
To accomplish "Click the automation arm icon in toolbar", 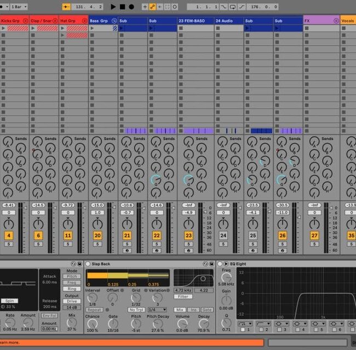I will click(x=153, y=7).
